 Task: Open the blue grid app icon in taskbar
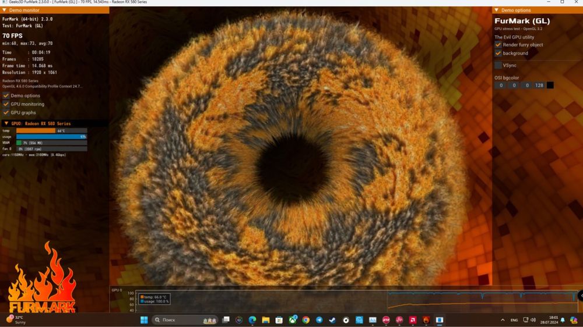[x=359, y=319]
